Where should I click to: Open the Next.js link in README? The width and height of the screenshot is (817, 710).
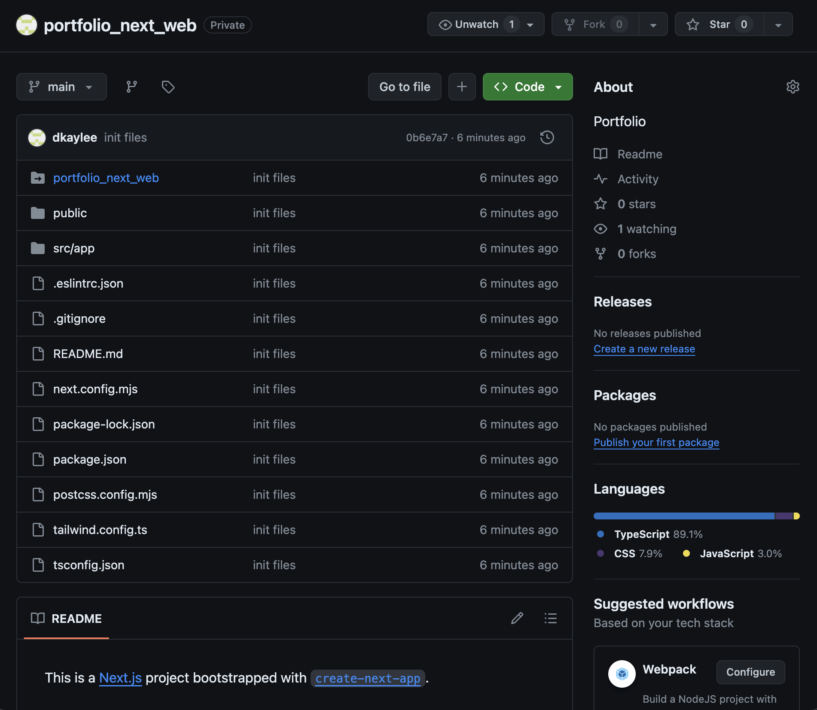(x=120, y=678)
